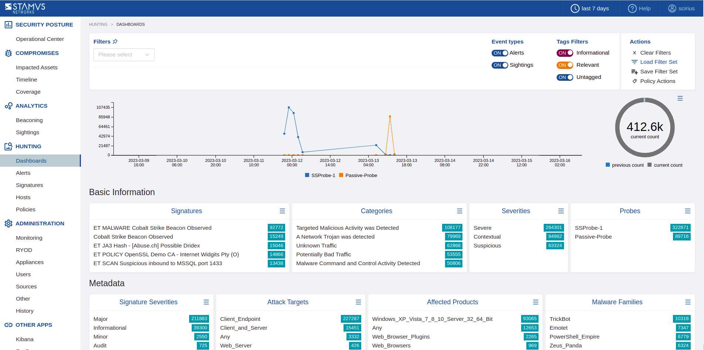
Task: Toggle the Untagged tag filter
Action: (565, 77)
